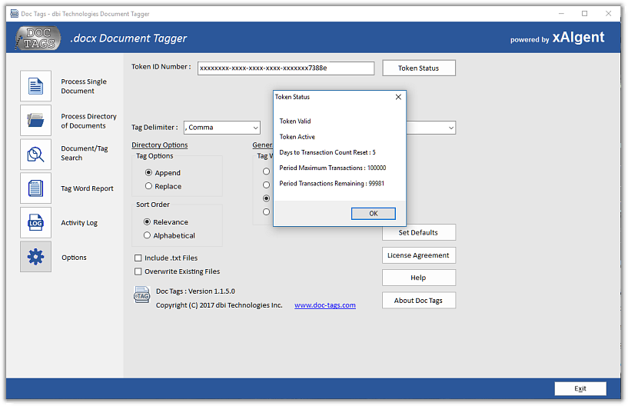The width and height of the screenshot is (628, 406).
Task: Close the Token Status dialog with X
Action: [398, 97]
